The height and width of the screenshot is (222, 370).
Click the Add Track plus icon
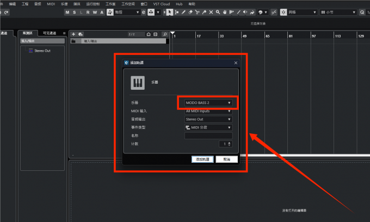[x=73, y=34]
